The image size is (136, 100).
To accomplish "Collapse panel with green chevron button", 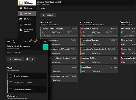I will 46,47.
